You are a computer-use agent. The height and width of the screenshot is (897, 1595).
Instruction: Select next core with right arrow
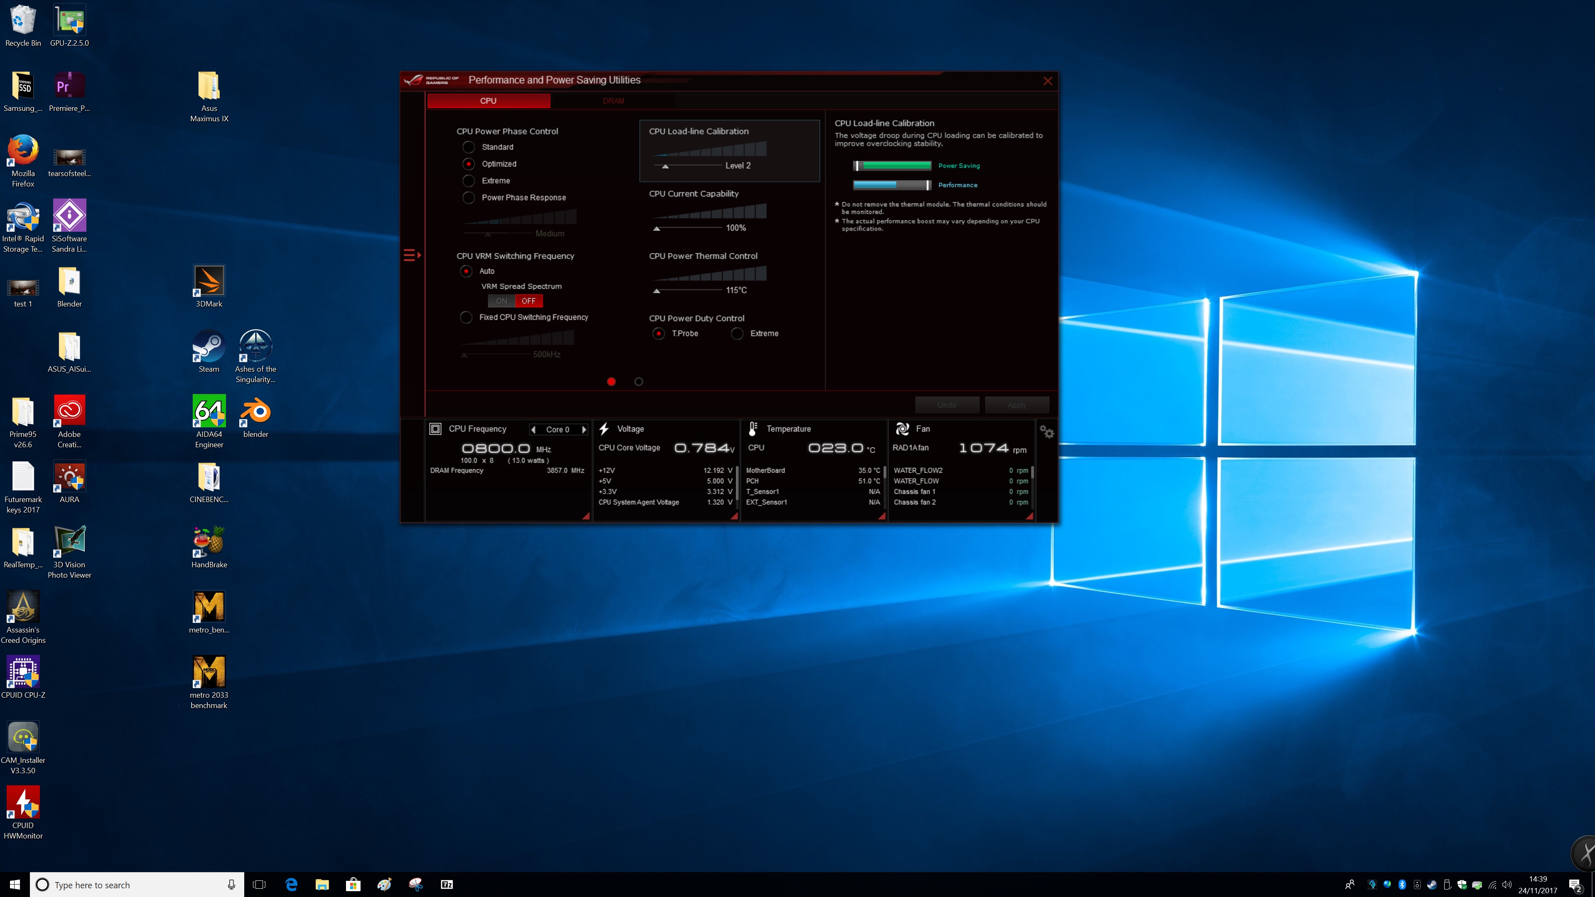coord(583,430)
